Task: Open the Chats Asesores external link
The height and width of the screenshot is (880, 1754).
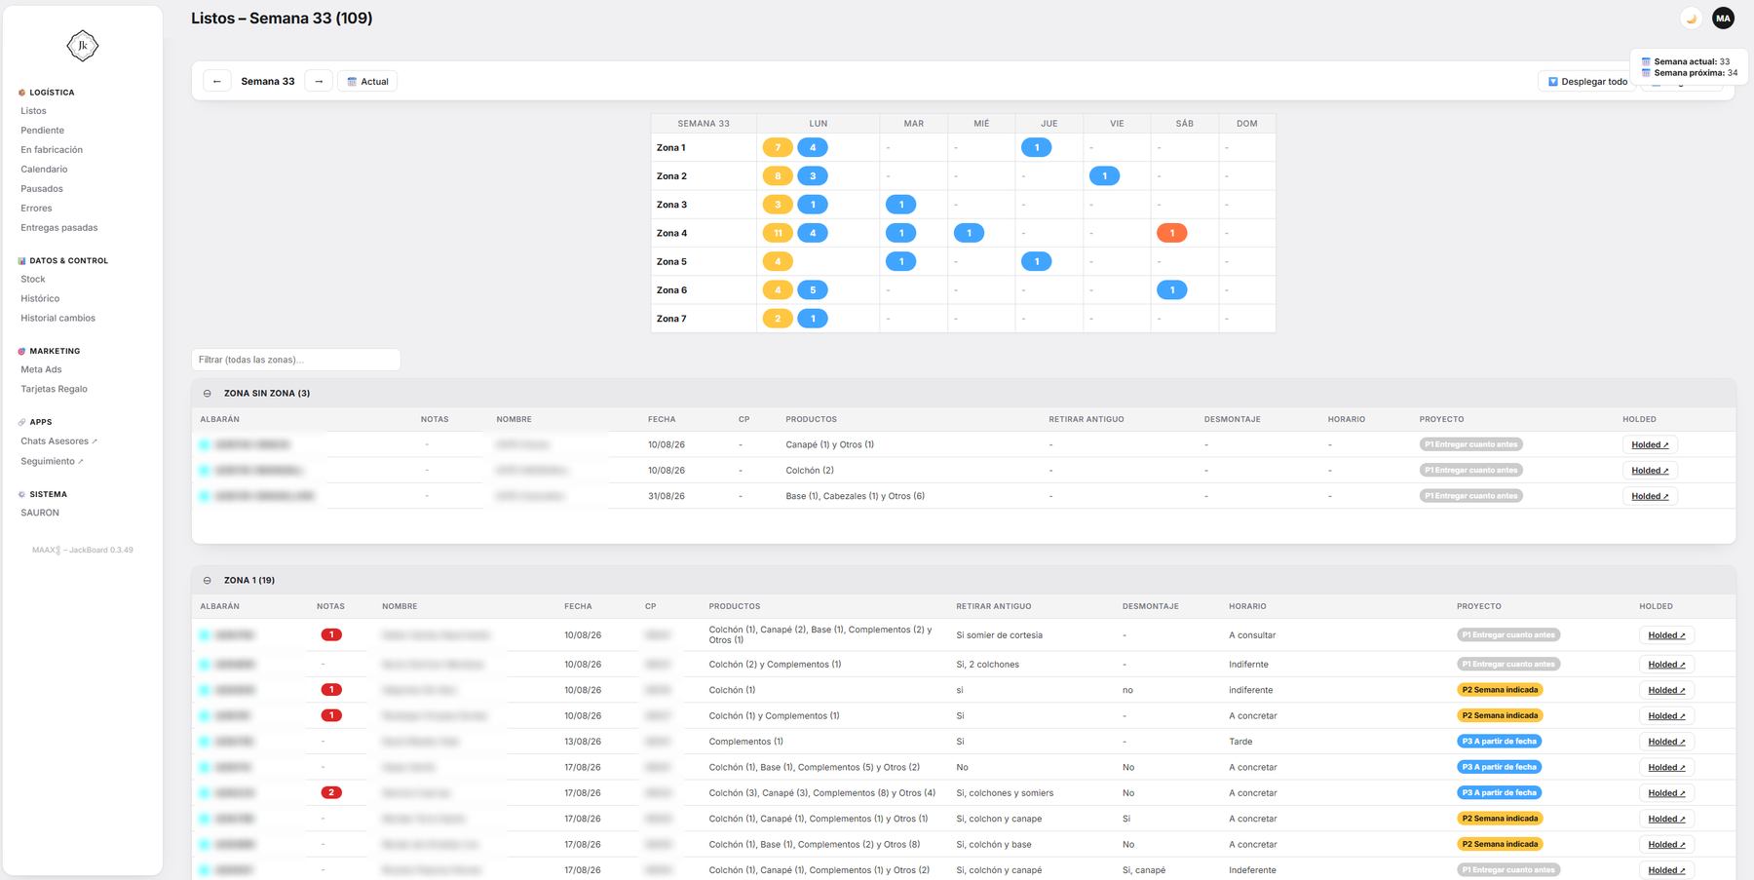Action: [x=58, y=441]
